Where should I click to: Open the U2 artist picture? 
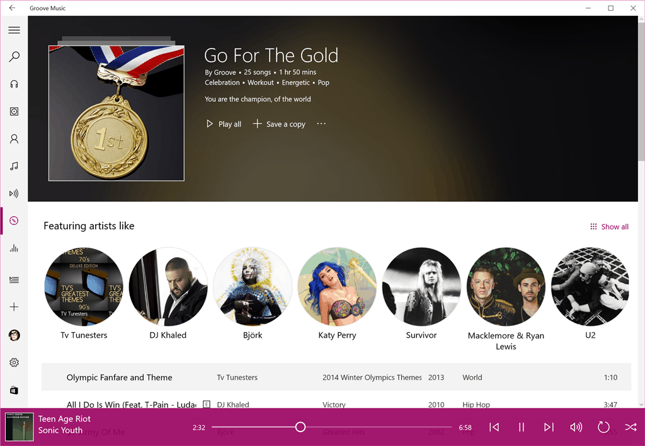click(x=590, y=286)
